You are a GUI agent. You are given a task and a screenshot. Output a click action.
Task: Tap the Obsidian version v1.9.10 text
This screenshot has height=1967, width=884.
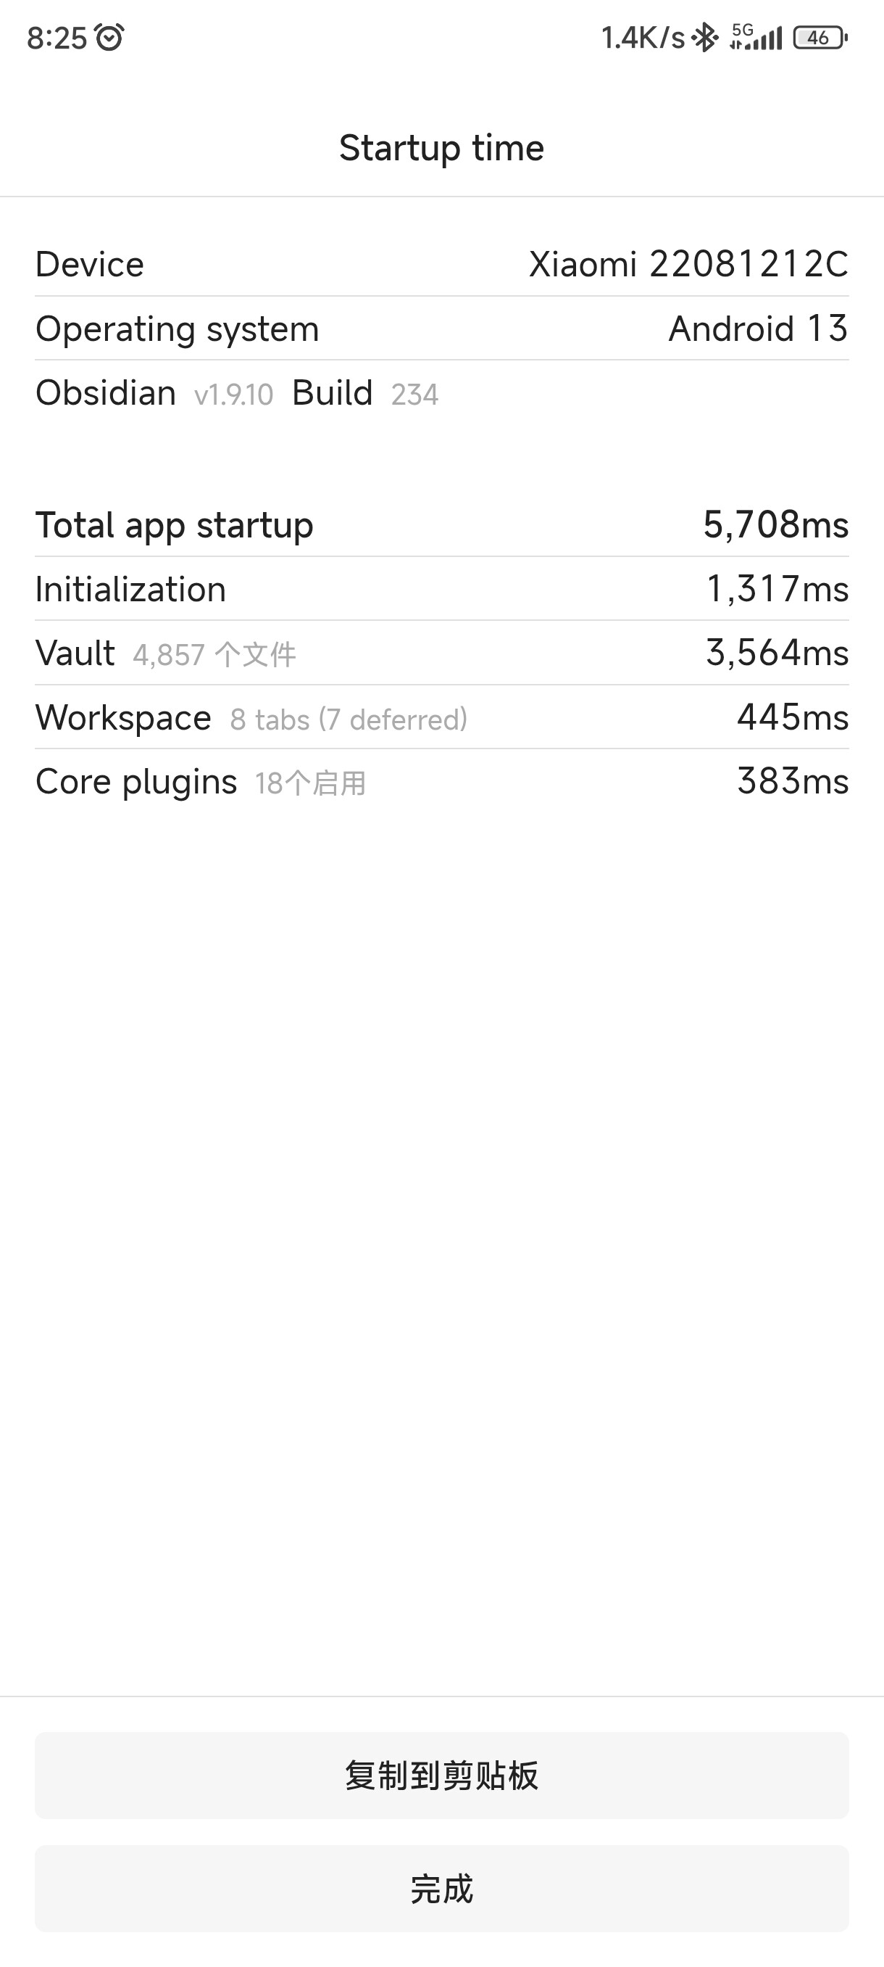click(x=233, y=395)
